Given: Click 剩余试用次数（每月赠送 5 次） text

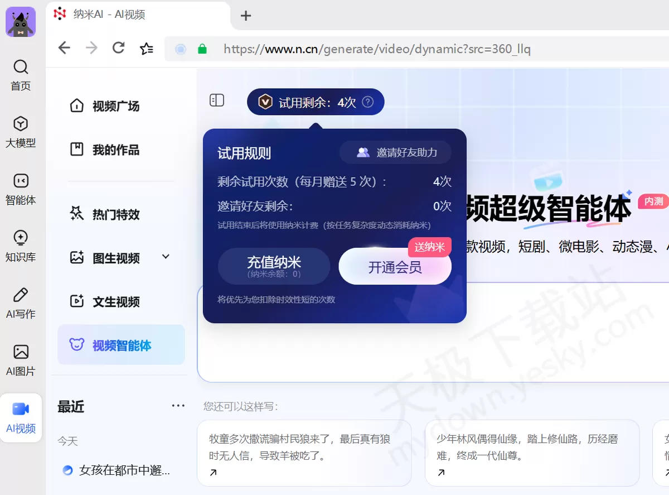Looking at the screenshot, I should click(302, 182).
